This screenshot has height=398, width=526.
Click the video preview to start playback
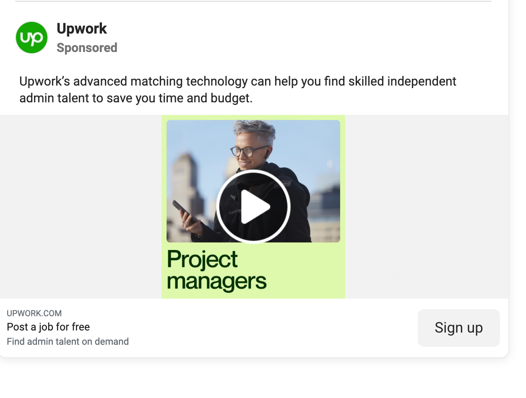click(253, 206)
